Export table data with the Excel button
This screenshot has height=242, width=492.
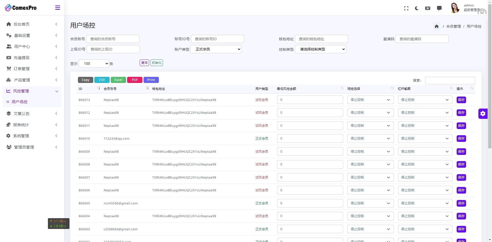[x=118, y=80]
